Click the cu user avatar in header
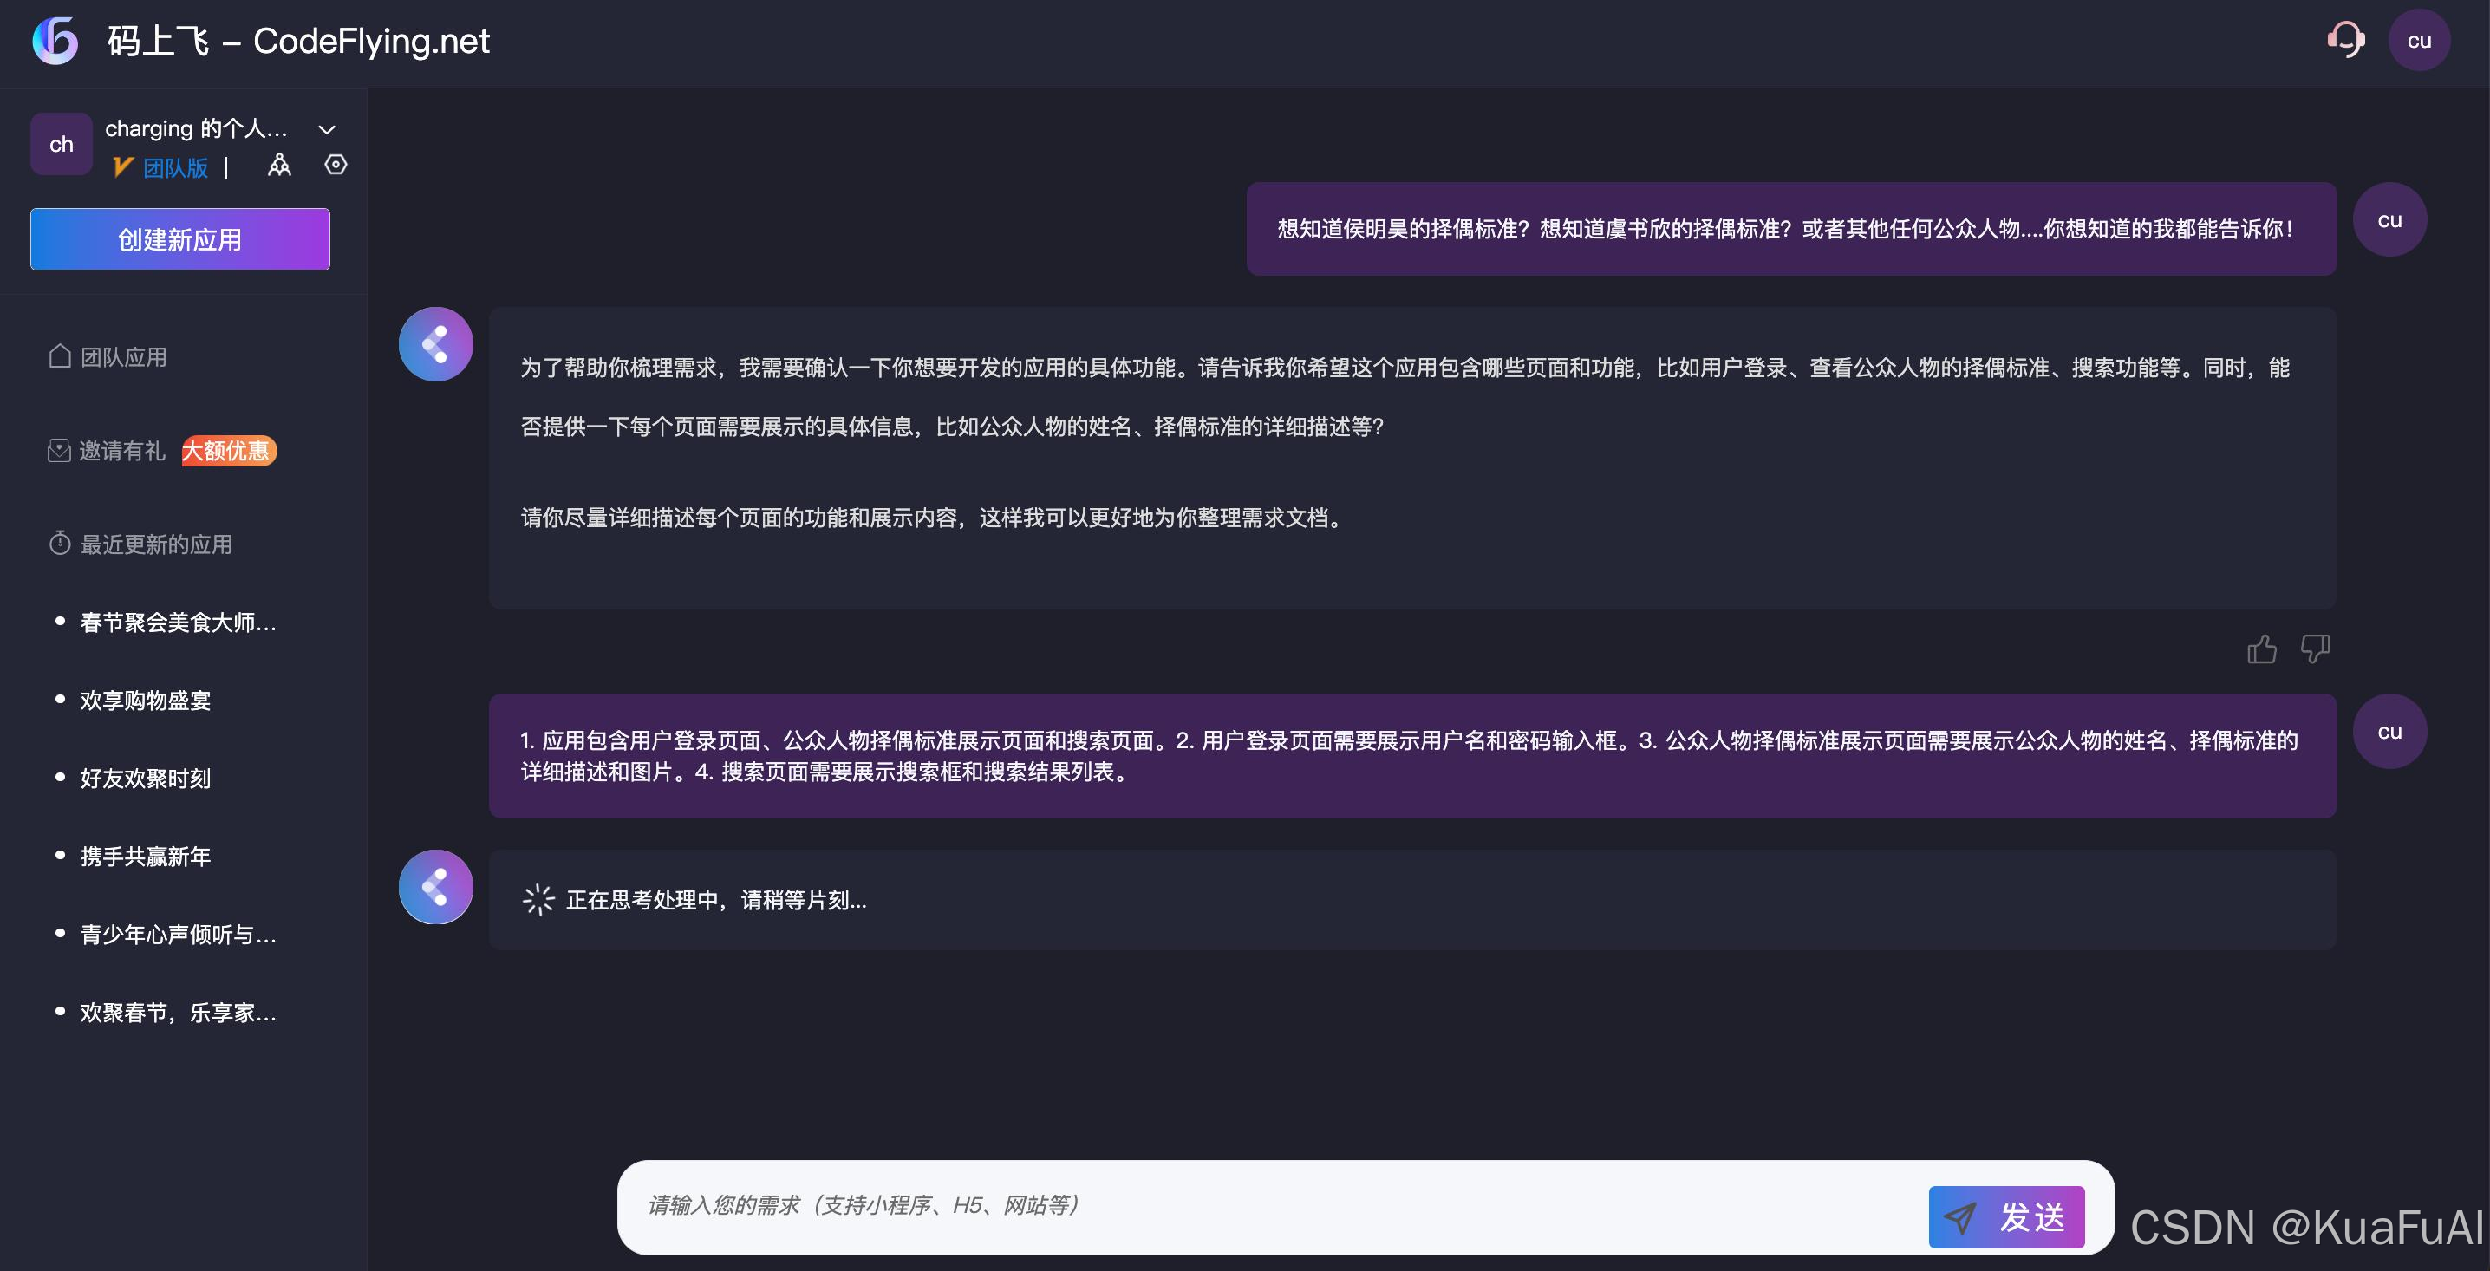The width and height of the screenshot is (2490, 1271). (2418, 41)
